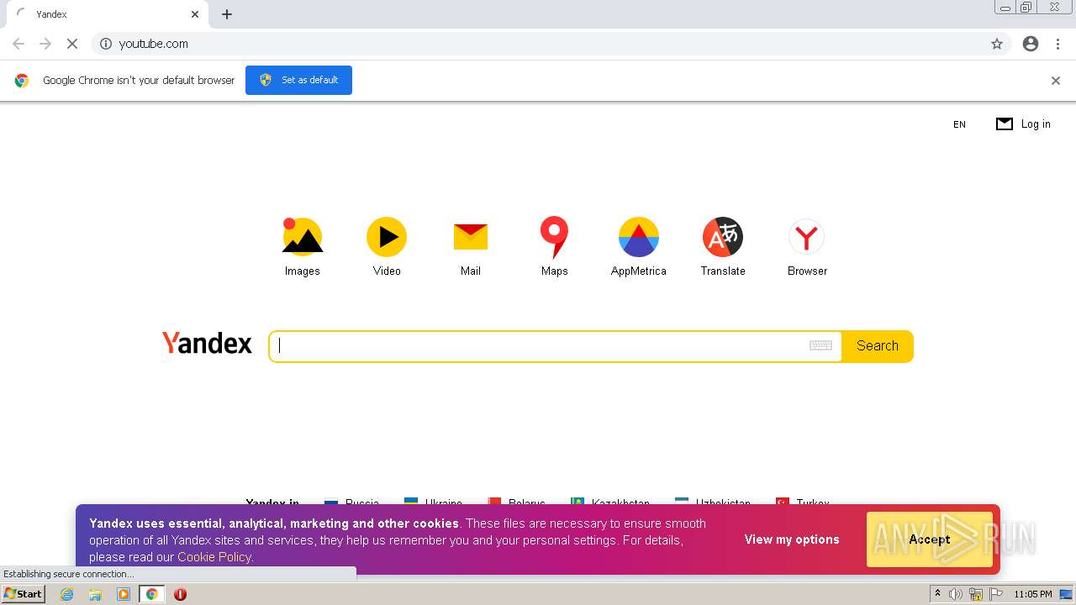View site information icon in address bar
Image resolution: width=1076 pixels, height=605 pixels.
pos(106,44)
